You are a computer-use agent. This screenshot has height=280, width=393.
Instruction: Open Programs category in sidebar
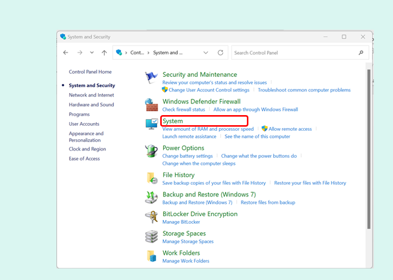79,114
